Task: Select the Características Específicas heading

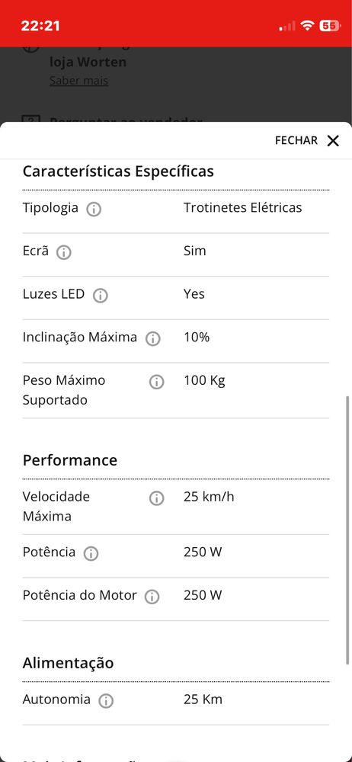Action: pos(118,171)
